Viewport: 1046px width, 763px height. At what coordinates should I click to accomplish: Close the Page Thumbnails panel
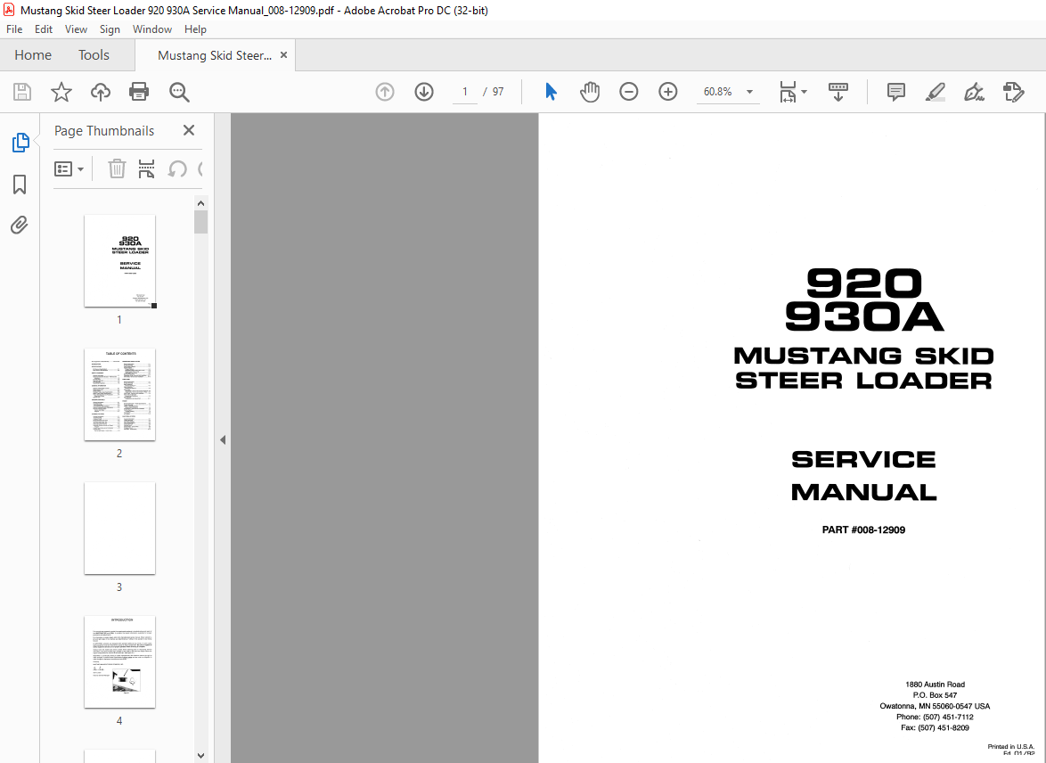pyautogui.click(x=189, y=130)
